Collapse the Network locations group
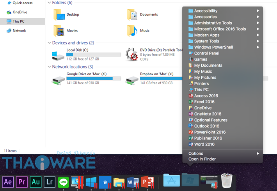This screenshot has height=191, width=277. 49,67
